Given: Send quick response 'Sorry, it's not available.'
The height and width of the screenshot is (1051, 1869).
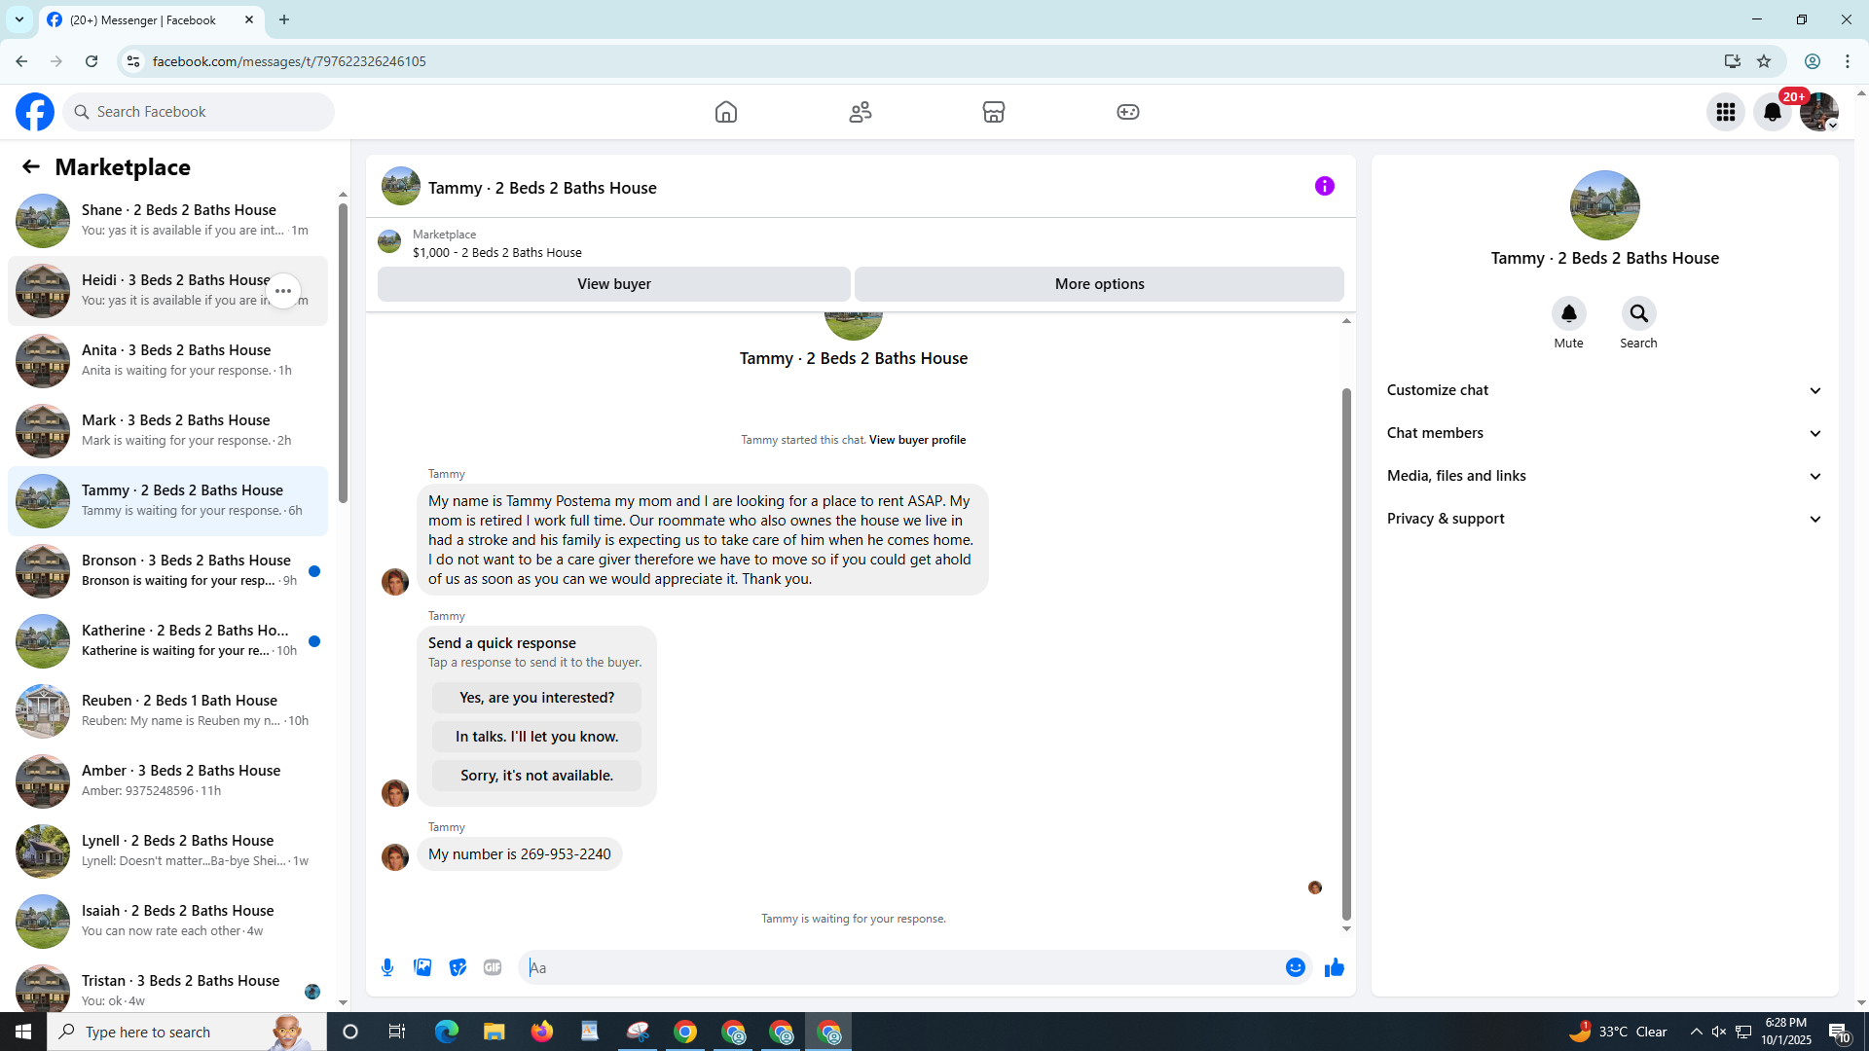Looking at the screenshot, I should tap(536, 776).
